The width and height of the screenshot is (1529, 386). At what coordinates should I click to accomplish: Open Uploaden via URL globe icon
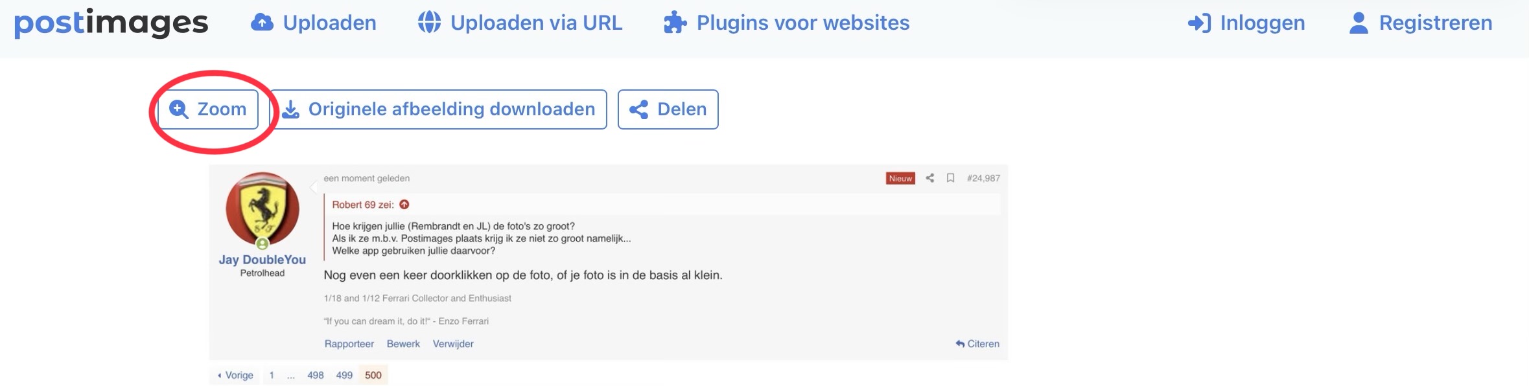click(429, 23)
